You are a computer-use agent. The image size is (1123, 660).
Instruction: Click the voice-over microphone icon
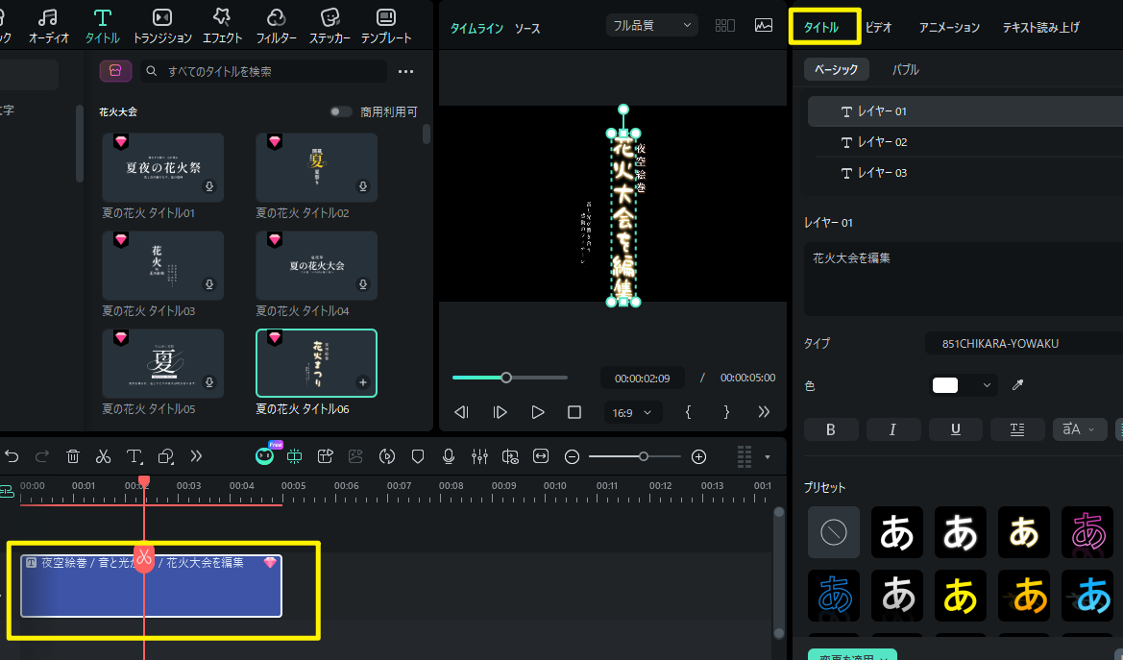449,456
